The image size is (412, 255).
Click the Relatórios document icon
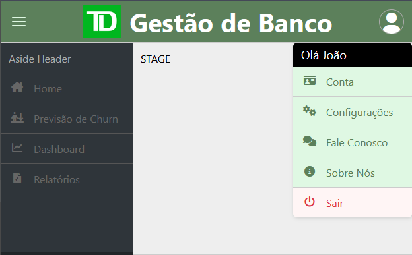pyautogui.click(x=17, y=178)
